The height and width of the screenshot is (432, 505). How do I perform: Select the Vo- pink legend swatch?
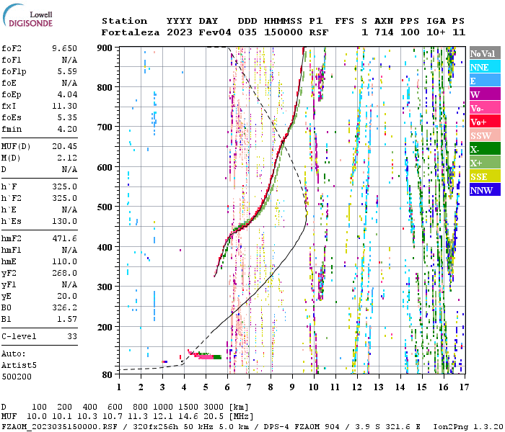(485, 108)
